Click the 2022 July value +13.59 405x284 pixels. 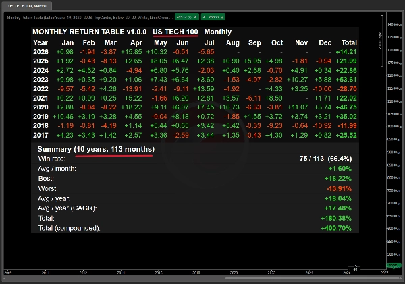pos(204,89)
